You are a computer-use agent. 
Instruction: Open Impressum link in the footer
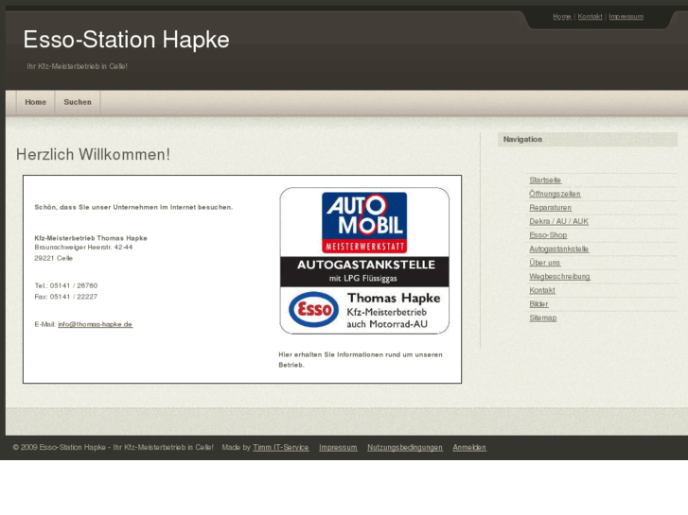(x=338, y=448)
